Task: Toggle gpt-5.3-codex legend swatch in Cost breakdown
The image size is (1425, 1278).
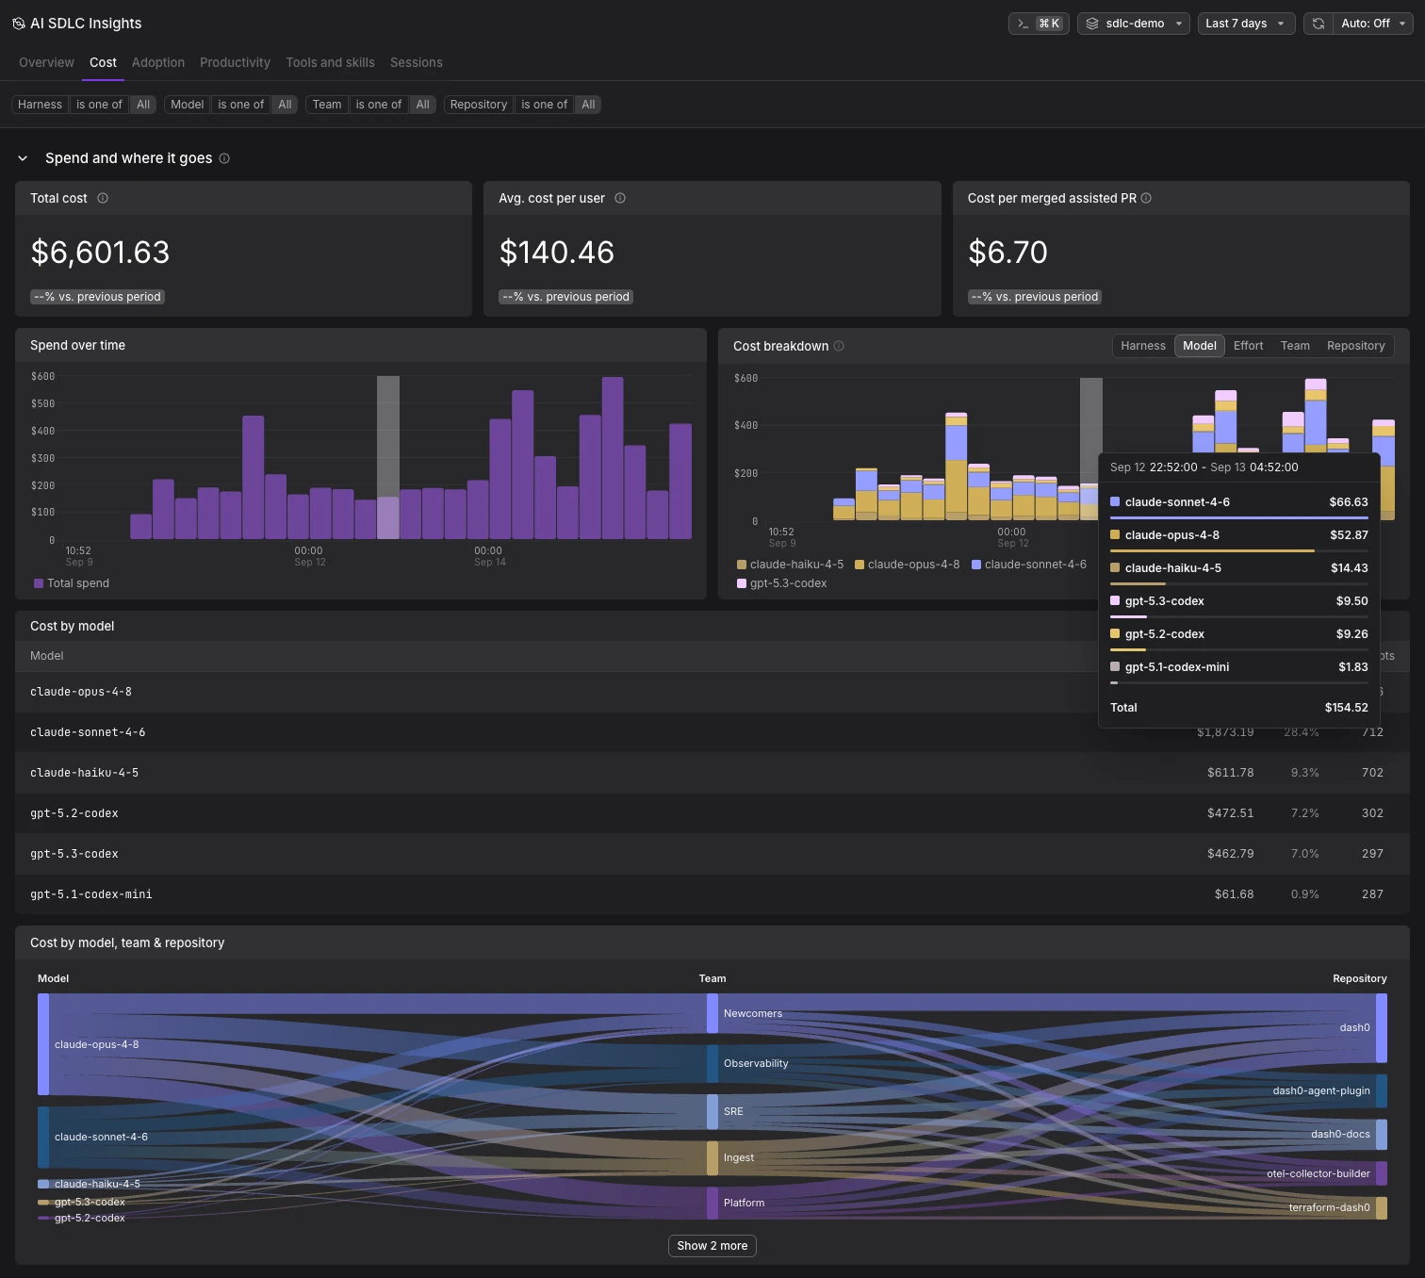Action: [x=742, y=583]
